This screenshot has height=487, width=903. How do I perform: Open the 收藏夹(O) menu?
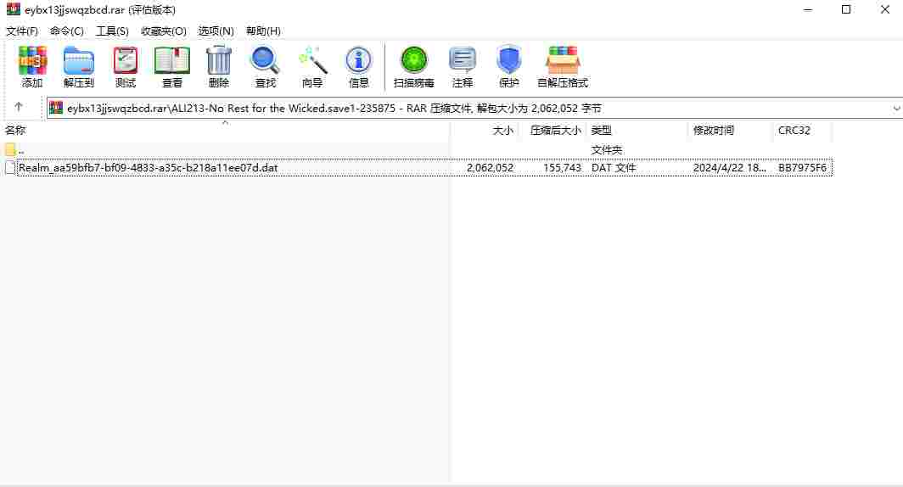click(x=164, y=31)
